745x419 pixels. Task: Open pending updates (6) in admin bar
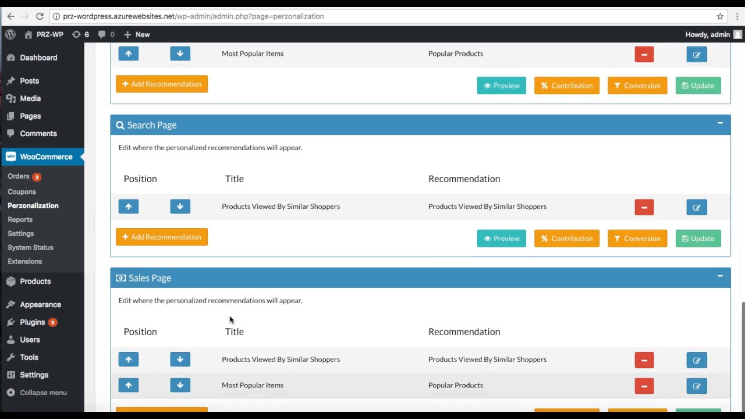pyautogui.click(x=80, y=34)
